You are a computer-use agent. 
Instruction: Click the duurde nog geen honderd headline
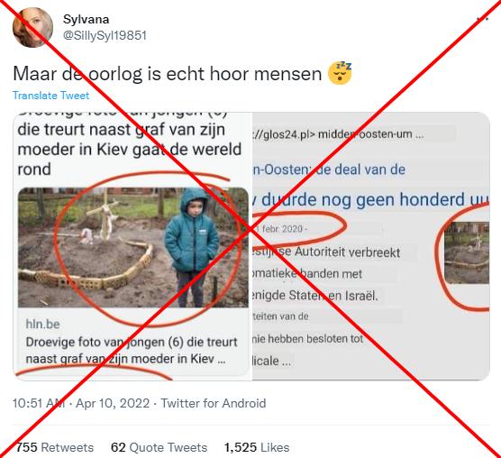pos(370,200)
